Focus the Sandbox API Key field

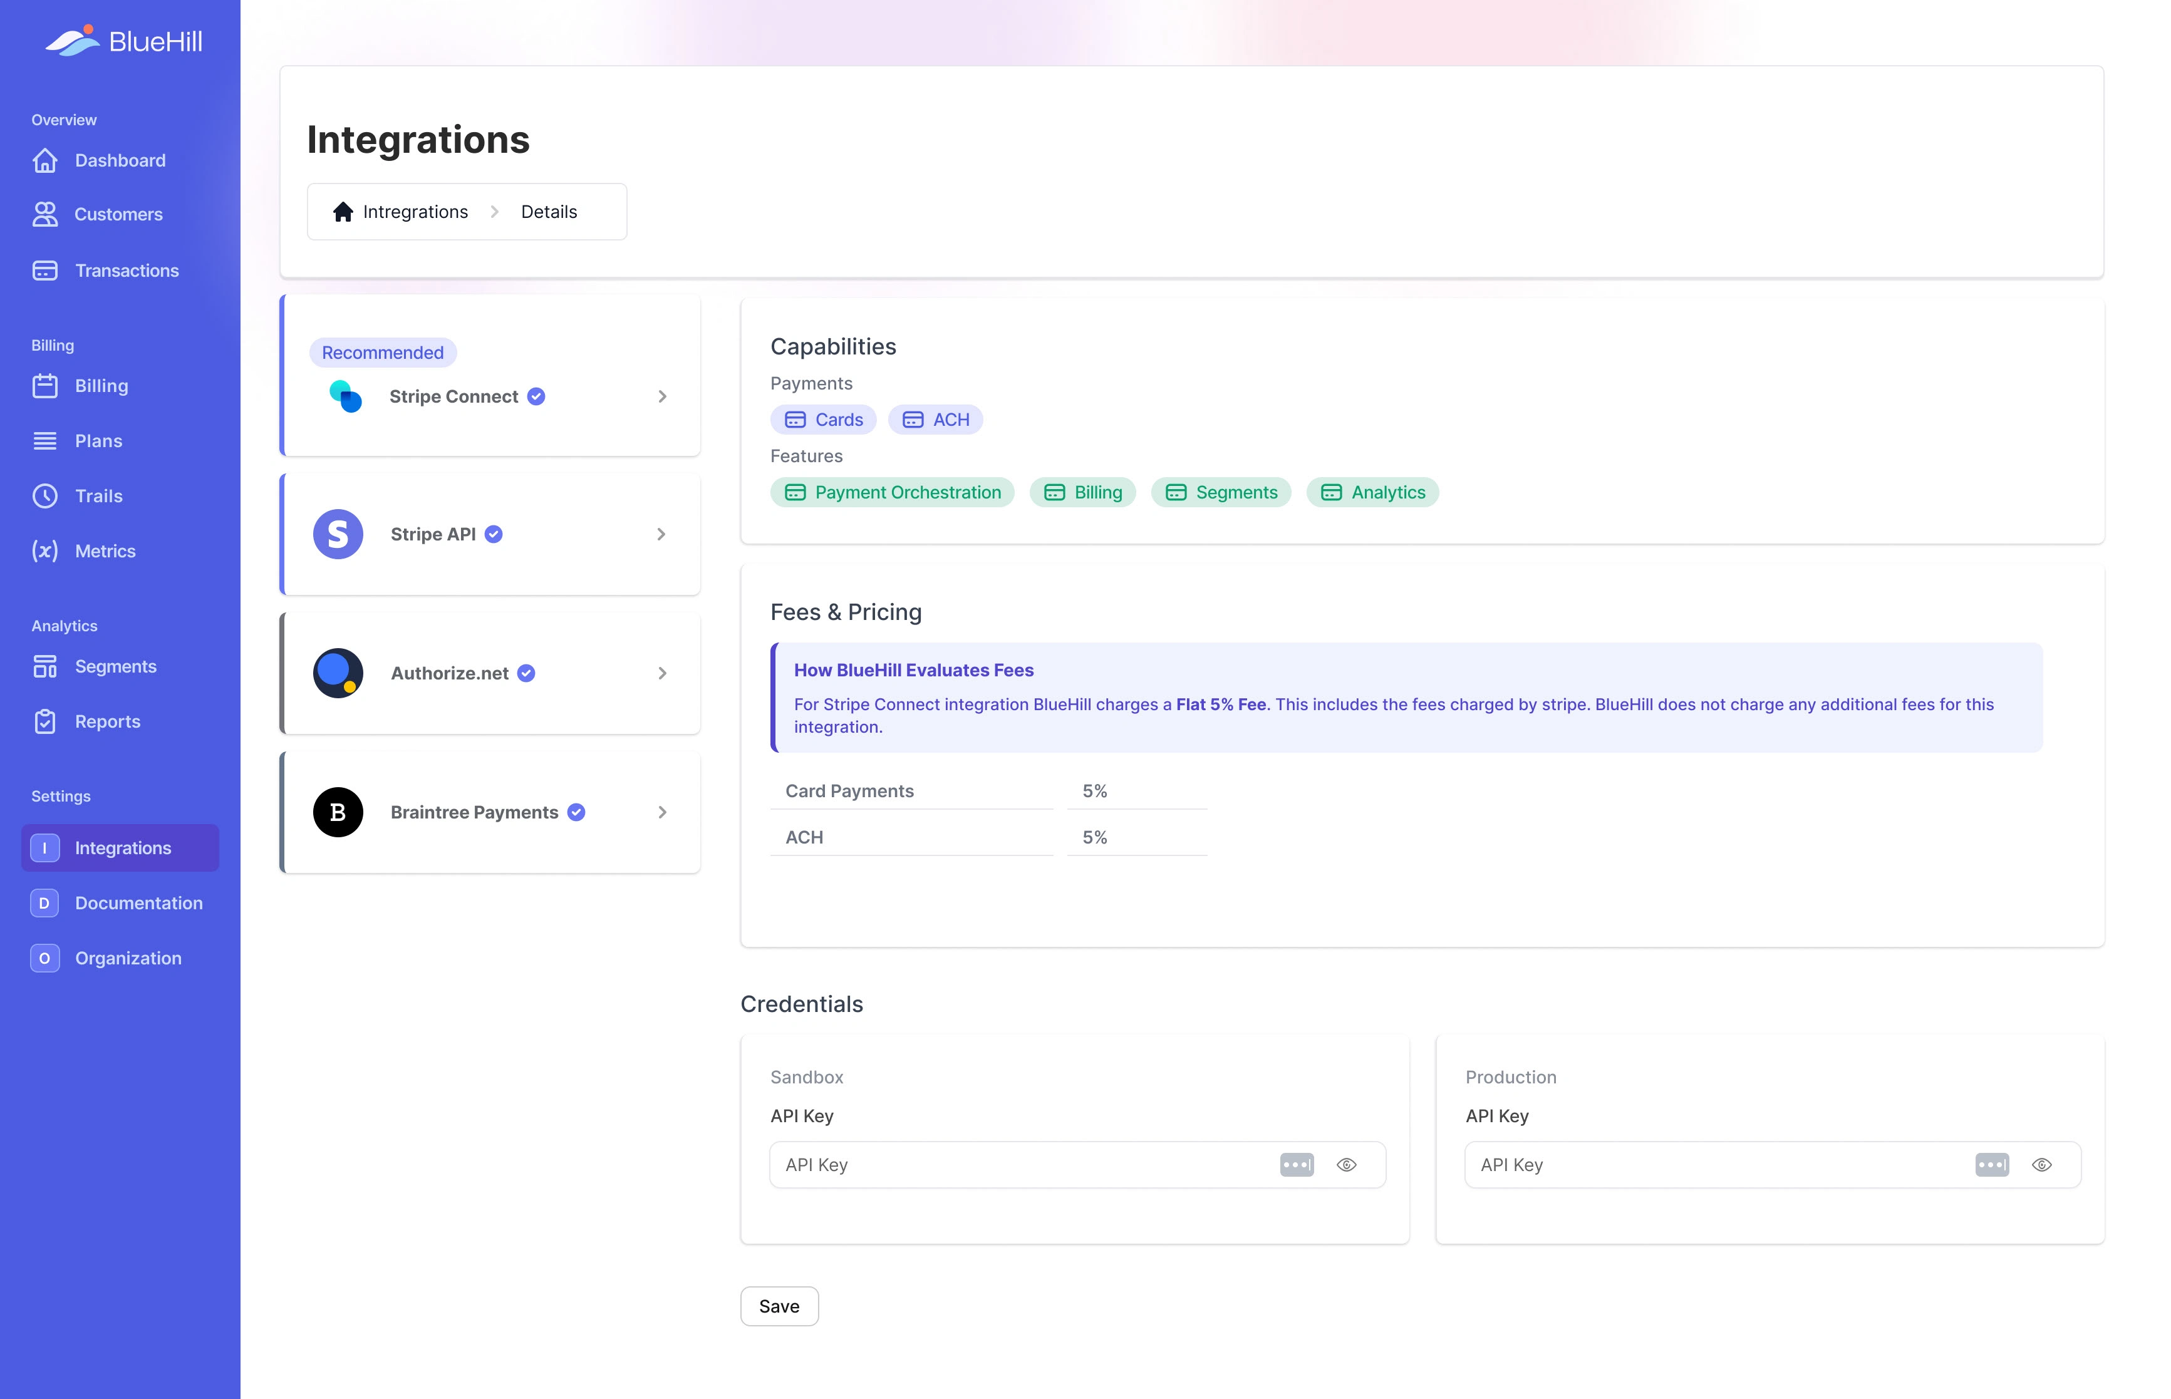(x=1077, y=1165)
